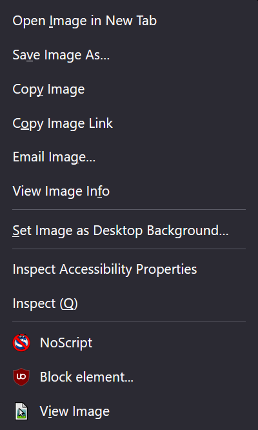Viewport: 258px width, 430px height.
Task: Click the NoScript blocked-script icon
Action: (21, 343)
